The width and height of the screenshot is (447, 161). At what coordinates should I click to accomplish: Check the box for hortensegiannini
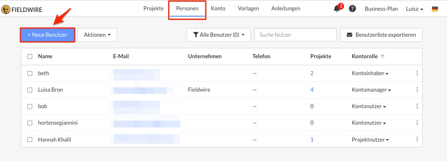pos(30,123)
